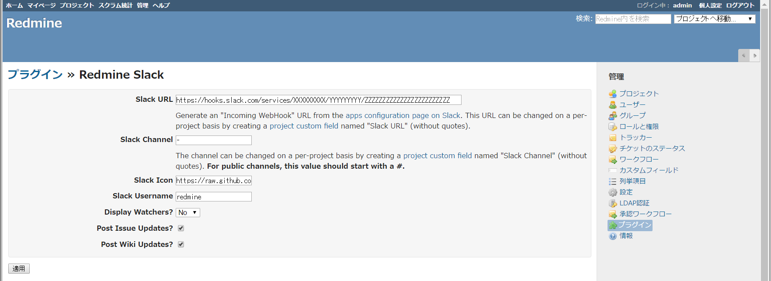Click the 情報 info icon
Viewport: 771px width, 281px height.
pyautogui.click(x=613, y=236)
